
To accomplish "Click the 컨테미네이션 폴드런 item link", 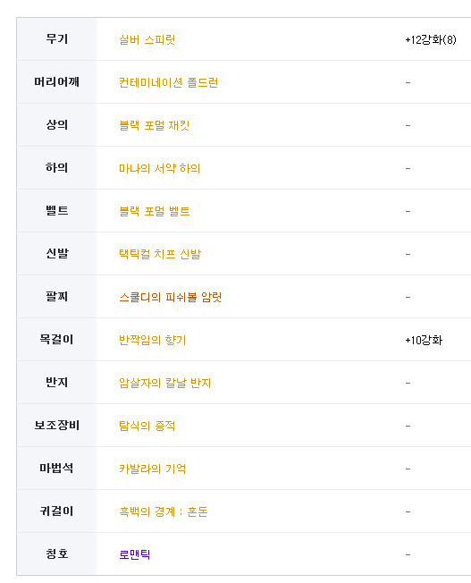I will coord(168,82).
